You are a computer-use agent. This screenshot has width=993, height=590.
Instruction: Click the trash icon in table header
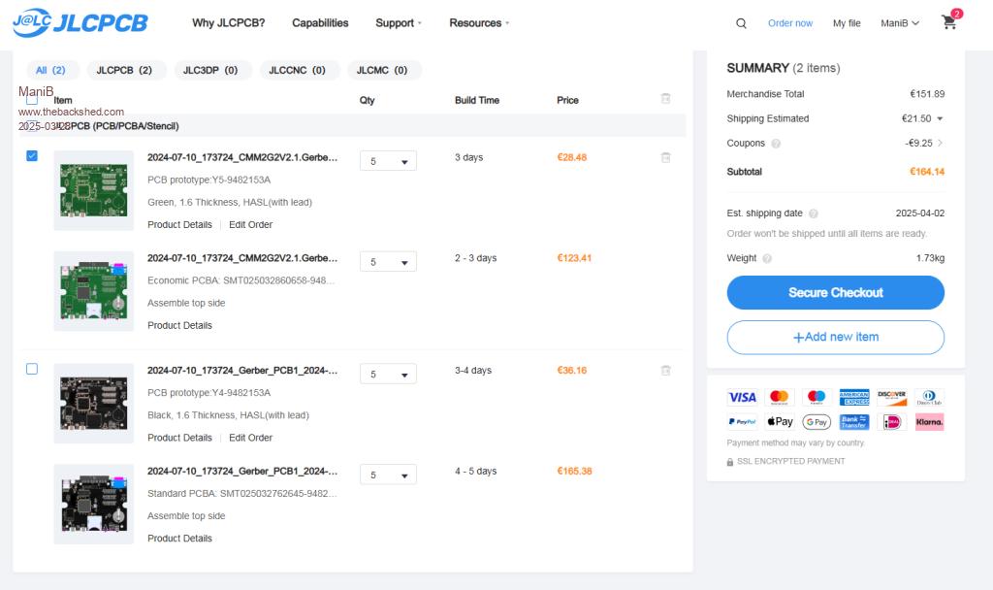[665, 99]
